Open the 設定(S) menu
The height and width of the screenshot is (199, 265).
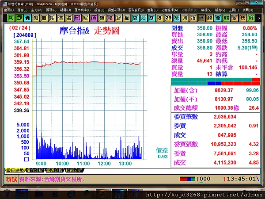point(220,10)
